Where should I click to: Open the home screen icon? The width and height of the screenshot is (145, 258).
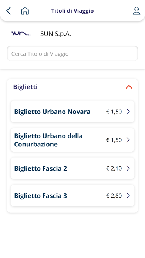25,11
